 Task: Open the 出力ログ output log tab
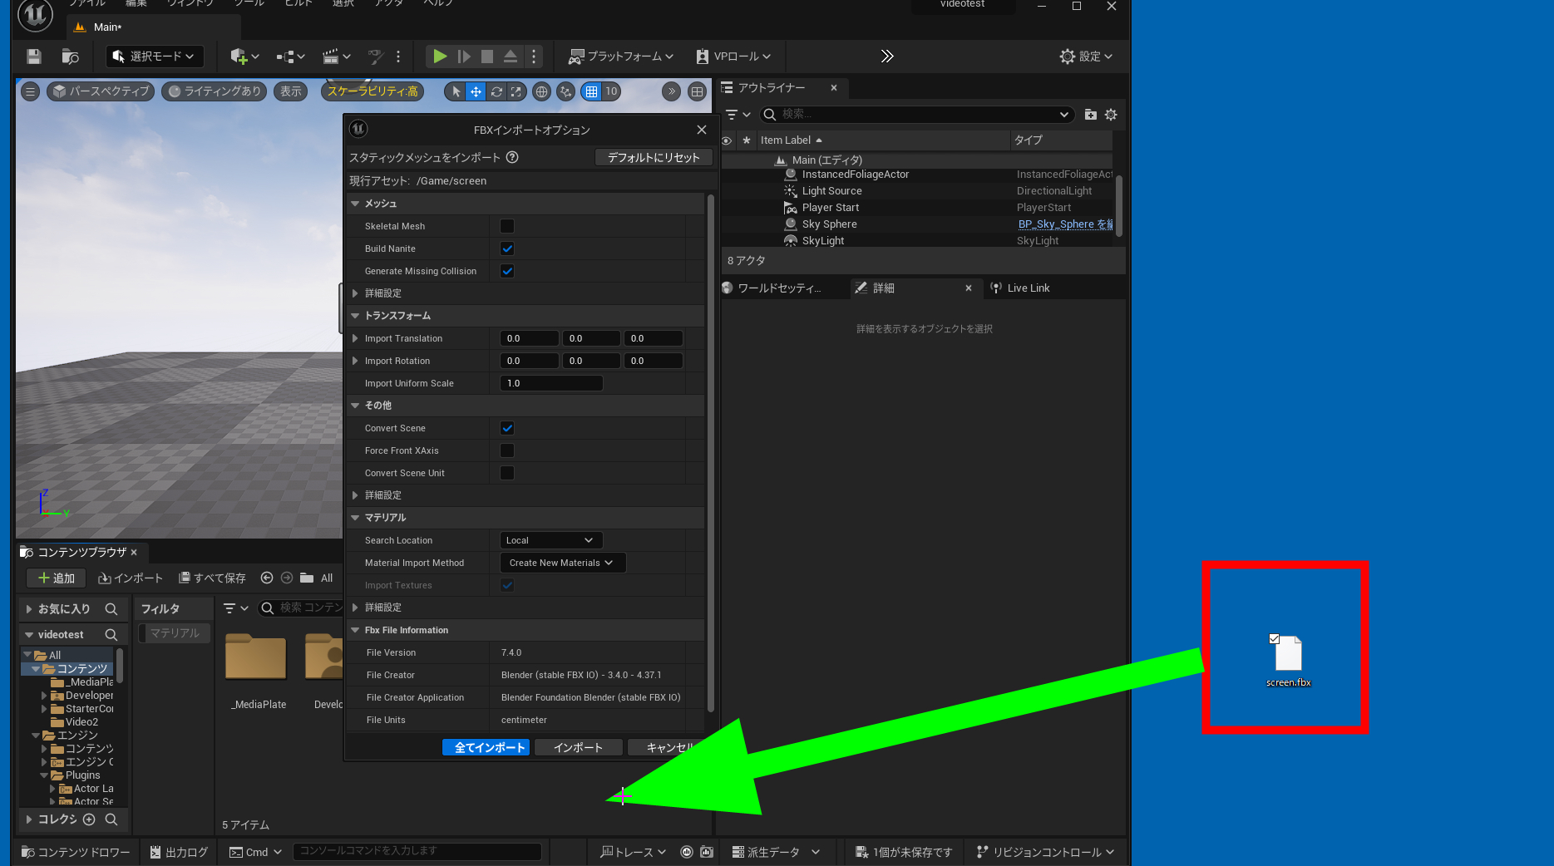point(179,852)
